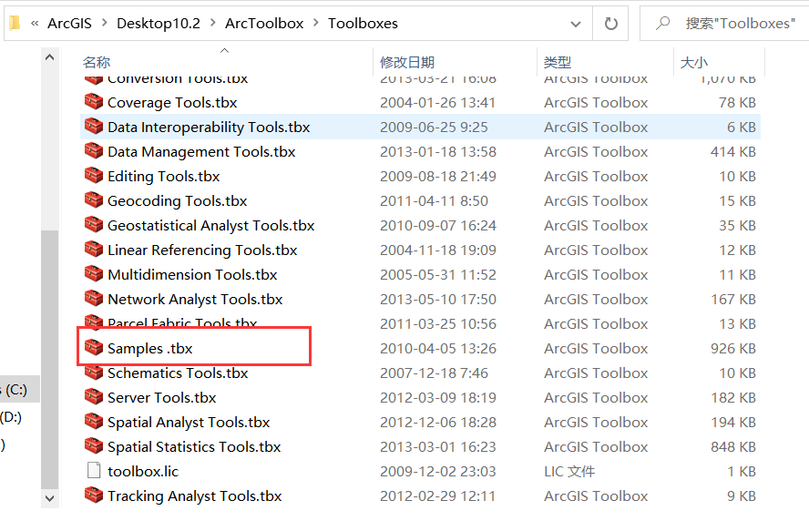Click the Tracking Analyst Tools toolbox icon

tap(93, 495)
